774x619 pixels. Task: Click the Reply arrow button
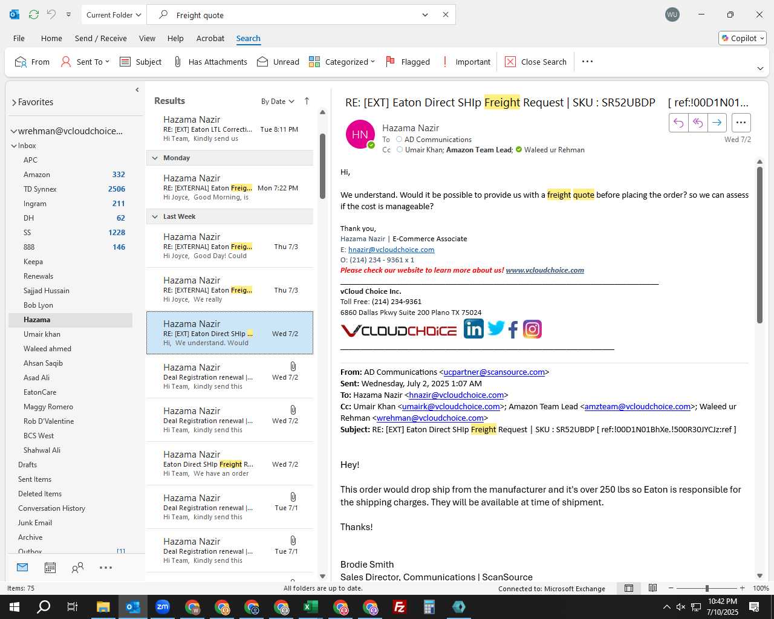click(x=678, y=123)
